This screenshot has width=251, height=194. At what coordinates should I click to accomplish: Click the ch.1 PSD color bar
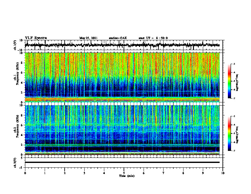point(229,81)
